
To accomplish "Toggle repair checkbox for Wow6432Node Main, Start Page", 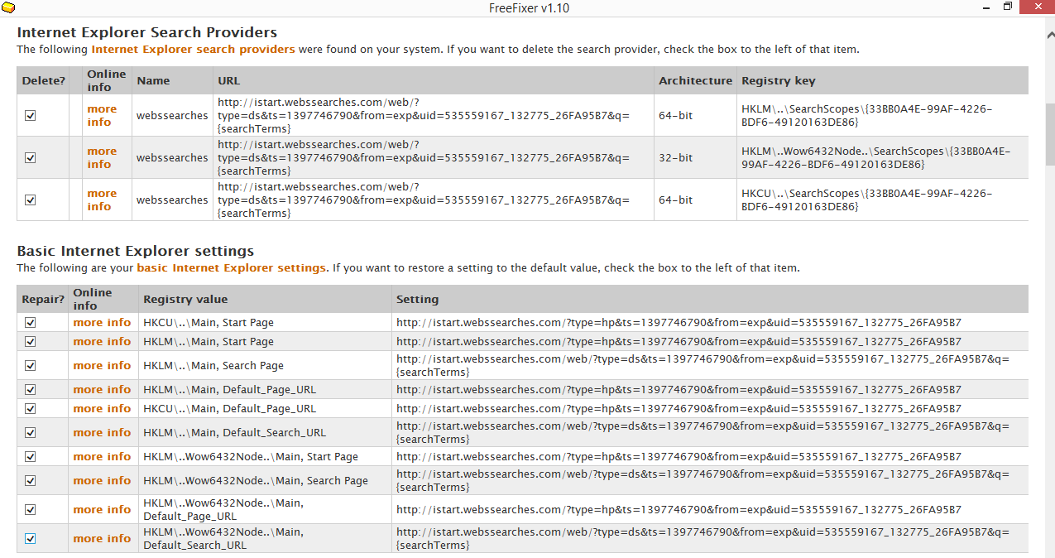I will tap(31, 457).
